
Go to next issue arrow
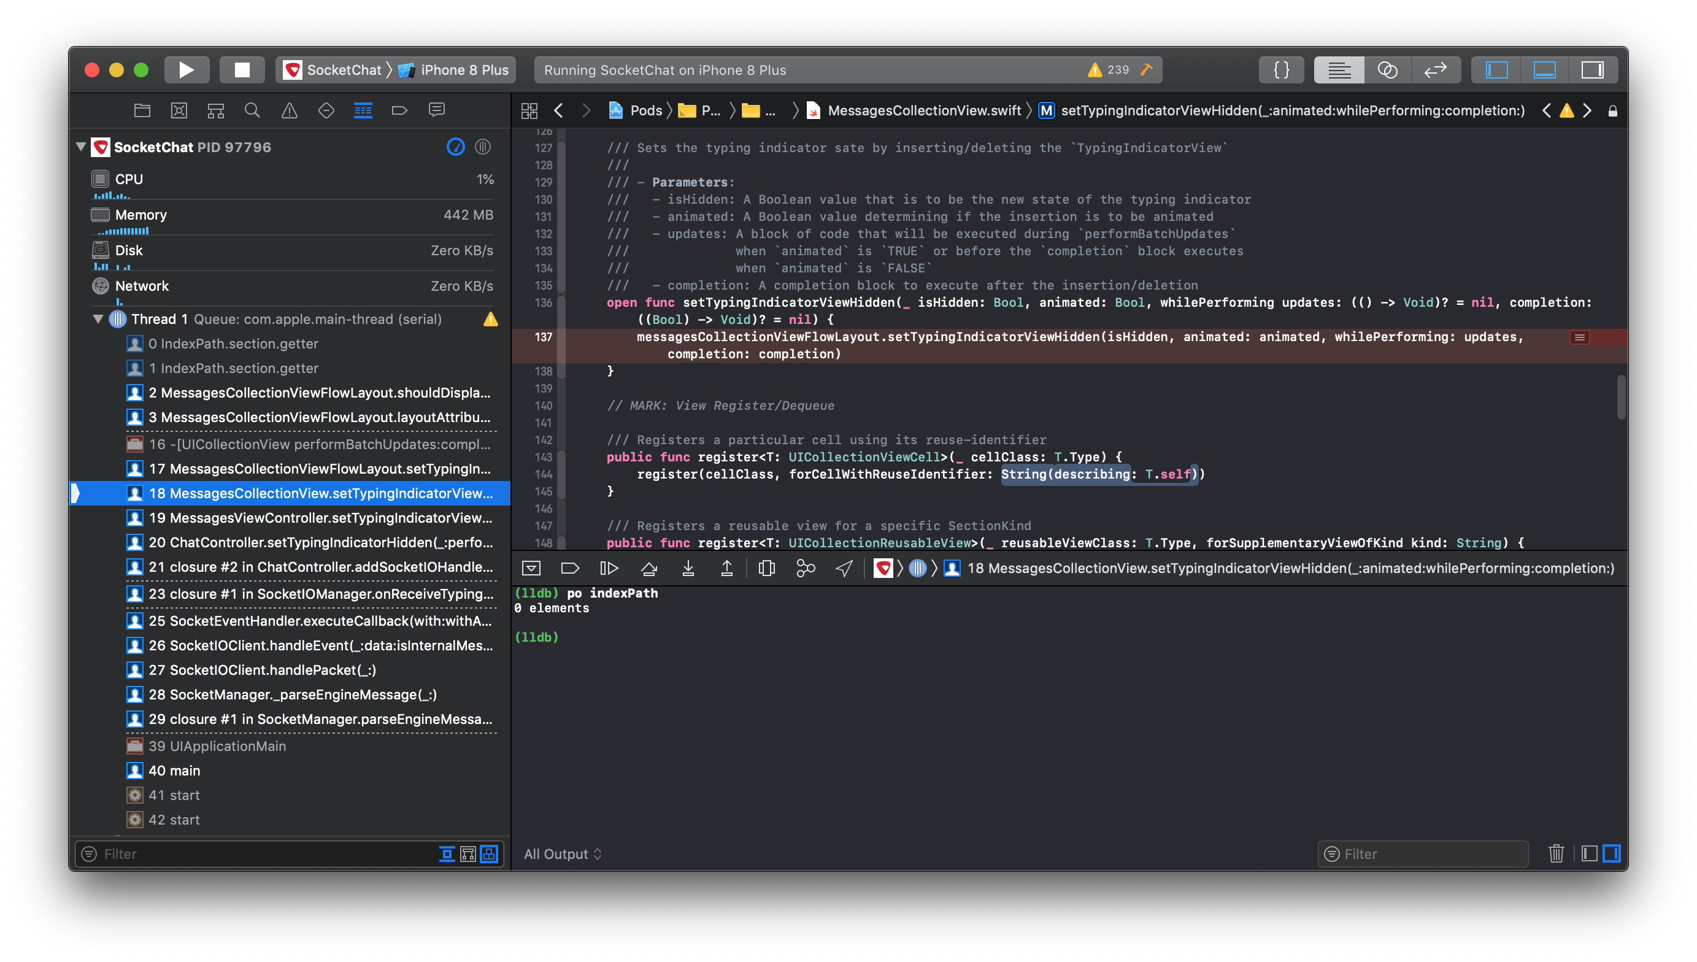pos(1587,110)
